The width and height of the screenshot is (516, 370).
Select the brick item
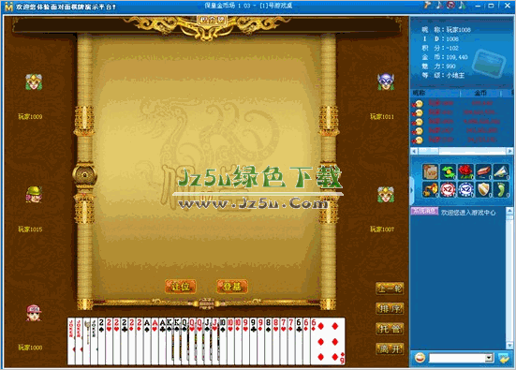coord(483,171)
